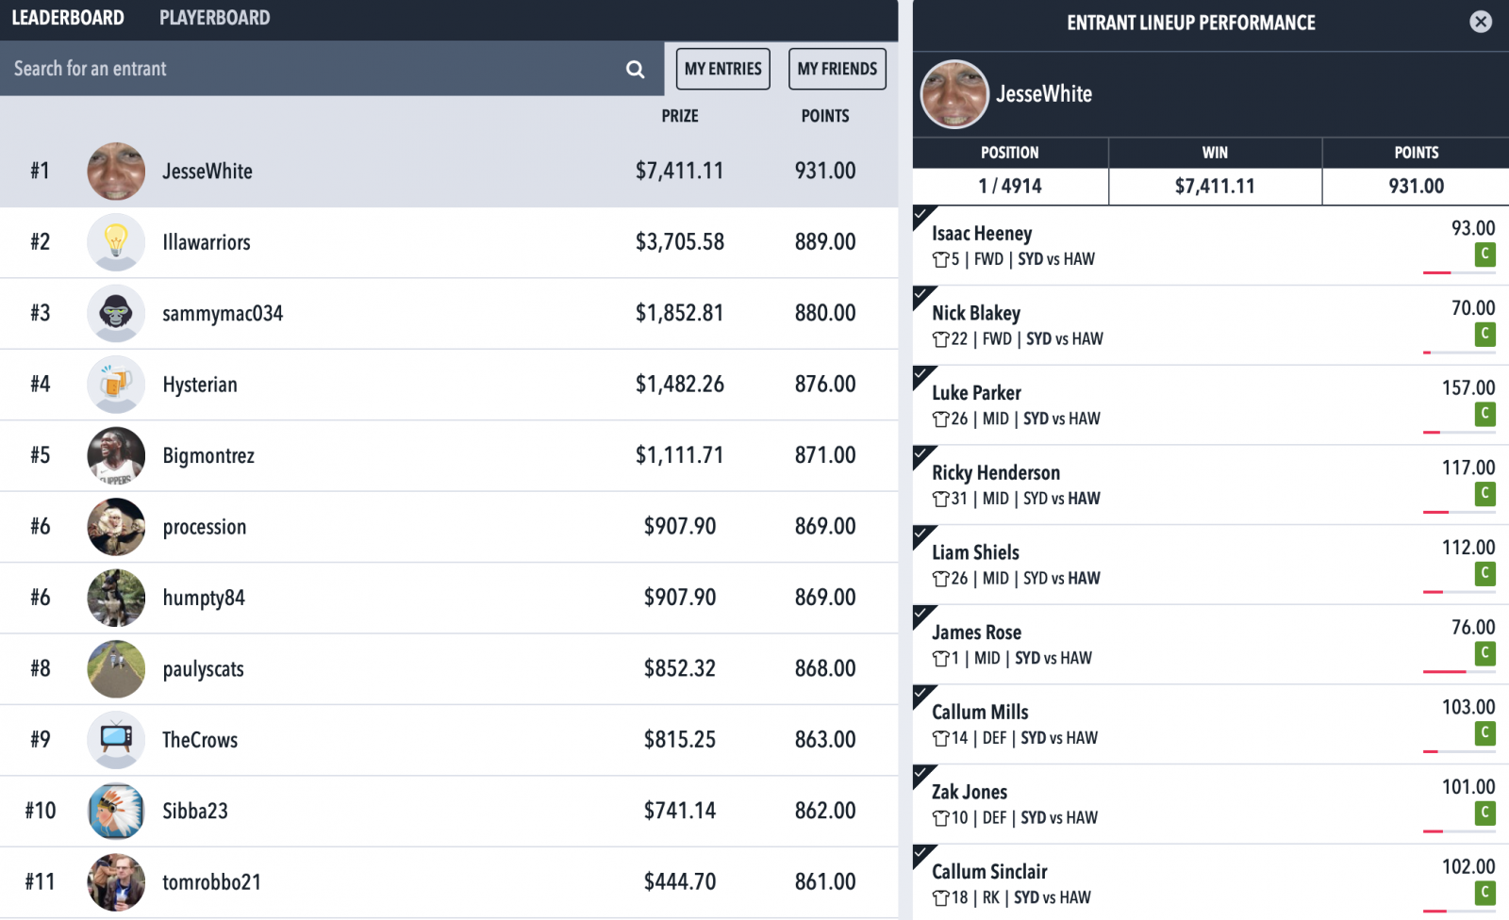This screenshot has height=920, width=1509.
Task: Toggle the checkmark on Ricky Henderson's row
Action: click(922, 454)
